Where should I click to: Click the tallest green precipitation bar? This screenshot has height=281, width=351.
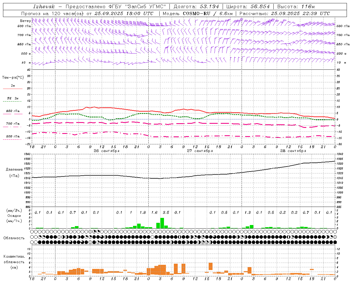click(x=162, y=223)
